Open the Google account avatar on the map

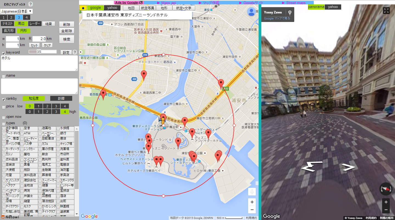[251, 12]
